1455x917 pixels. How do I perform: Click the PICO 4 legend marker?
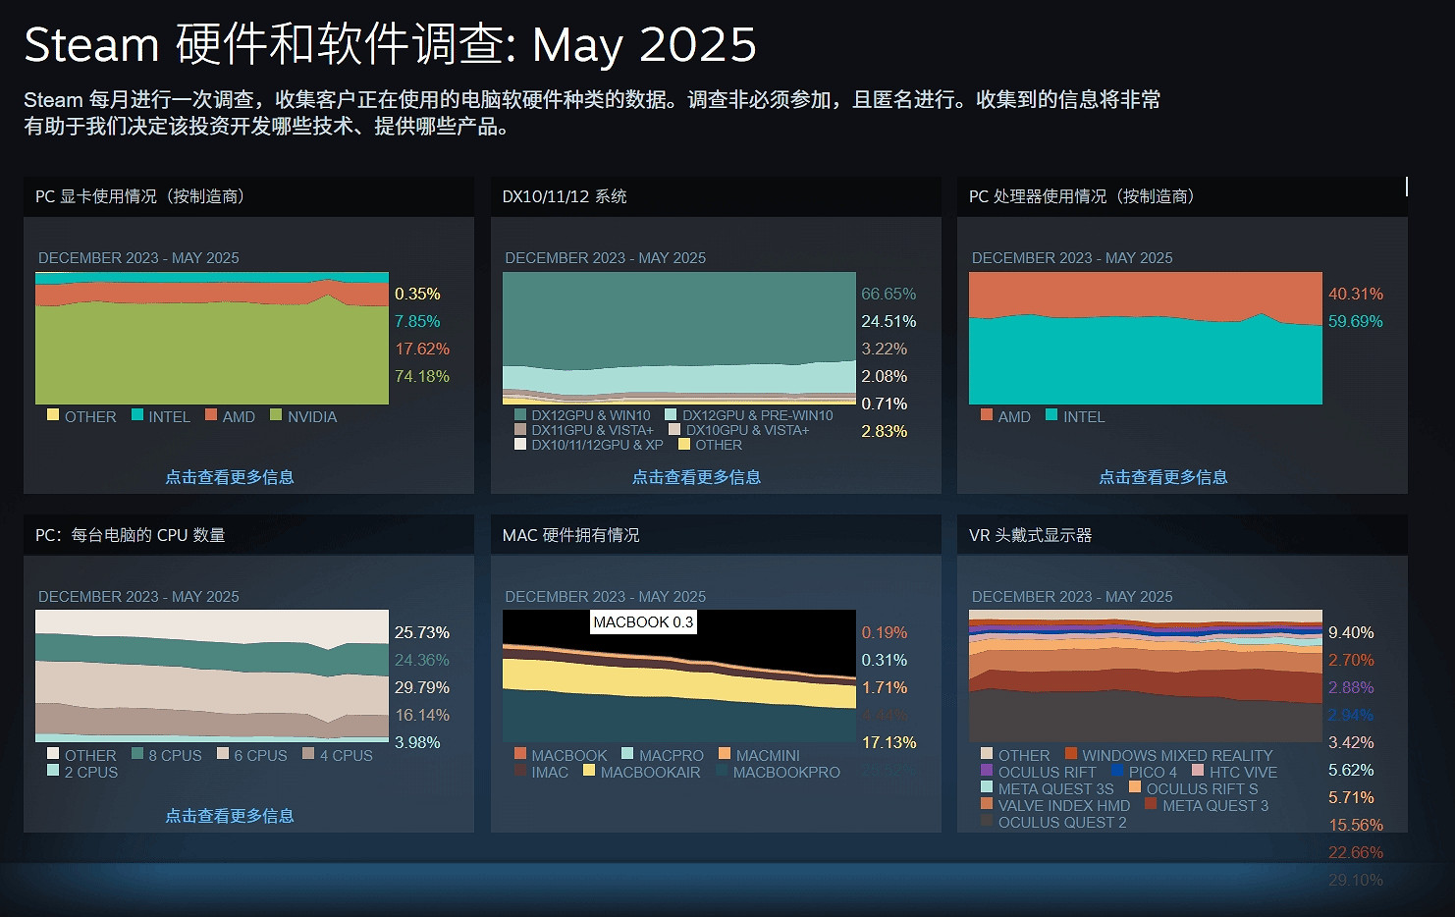pos(1116,772)
